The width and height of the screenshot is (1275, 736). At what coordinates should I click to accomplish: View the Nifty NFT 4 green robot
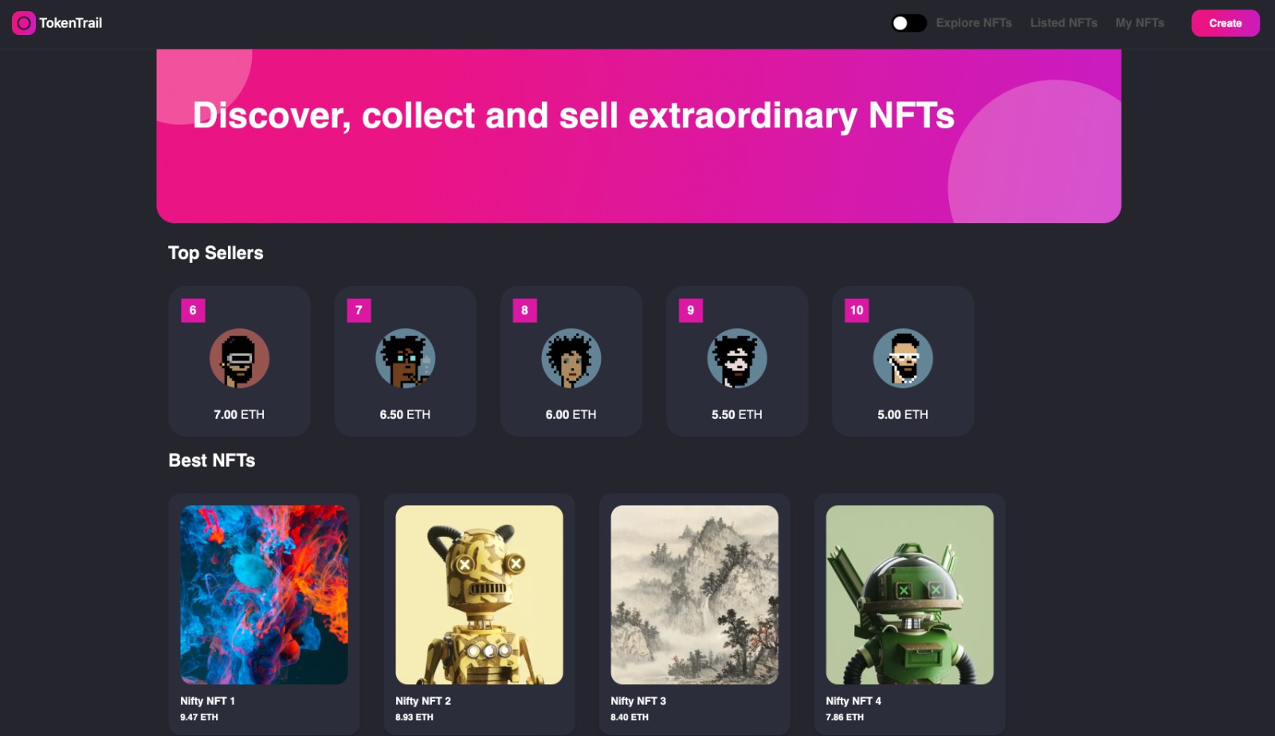pos(909,594)
